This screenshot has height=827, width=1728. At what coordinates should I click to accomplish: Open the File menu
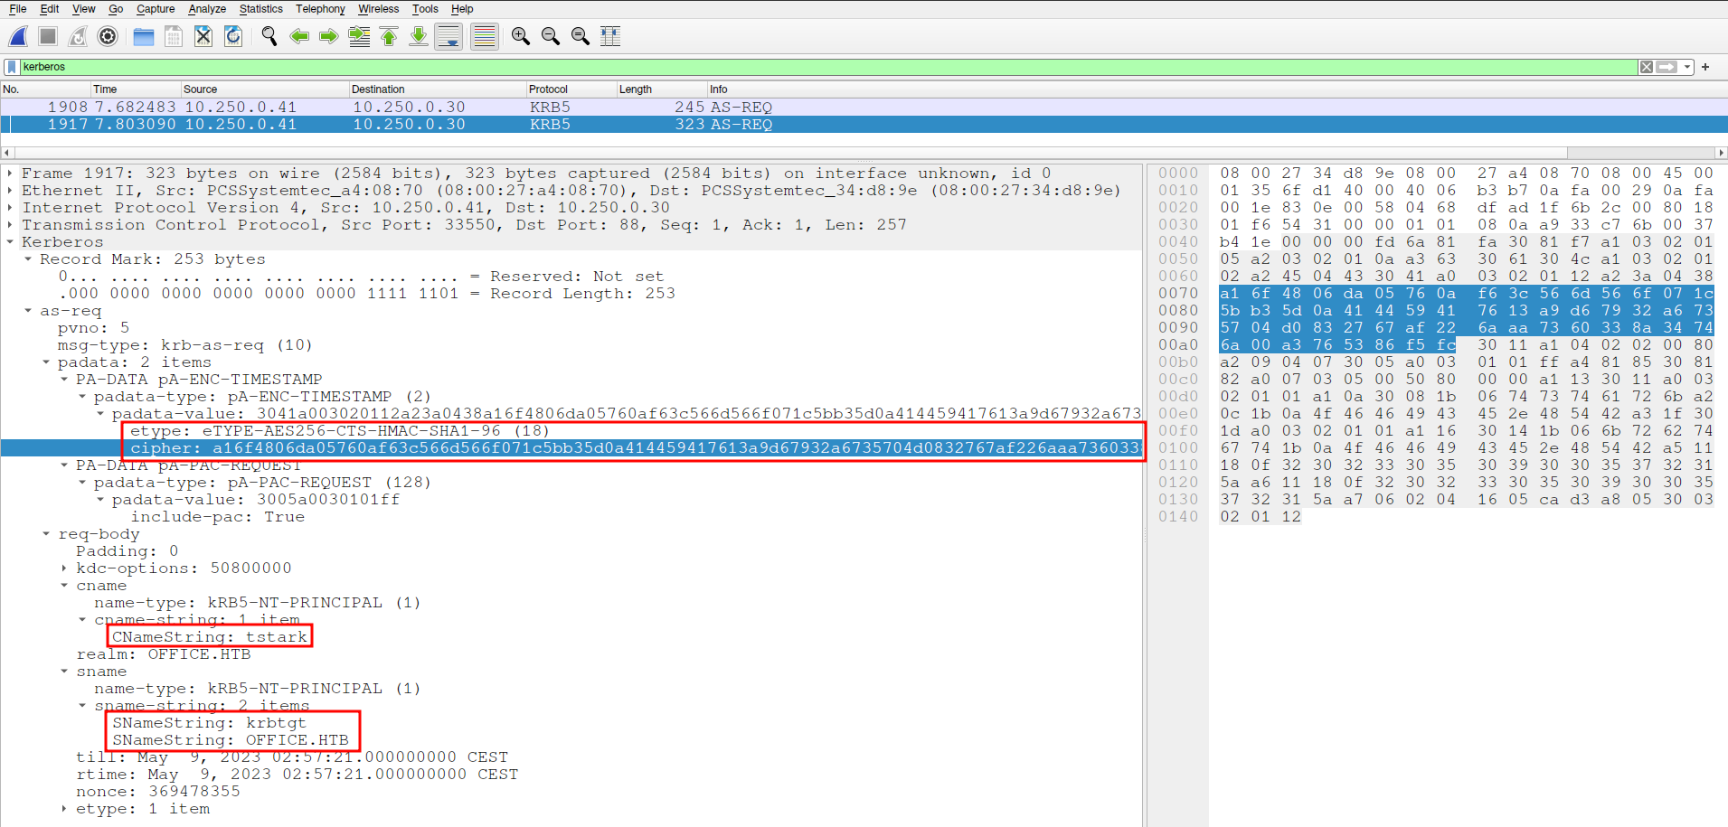pyautogui.click(x=18, y=9)
